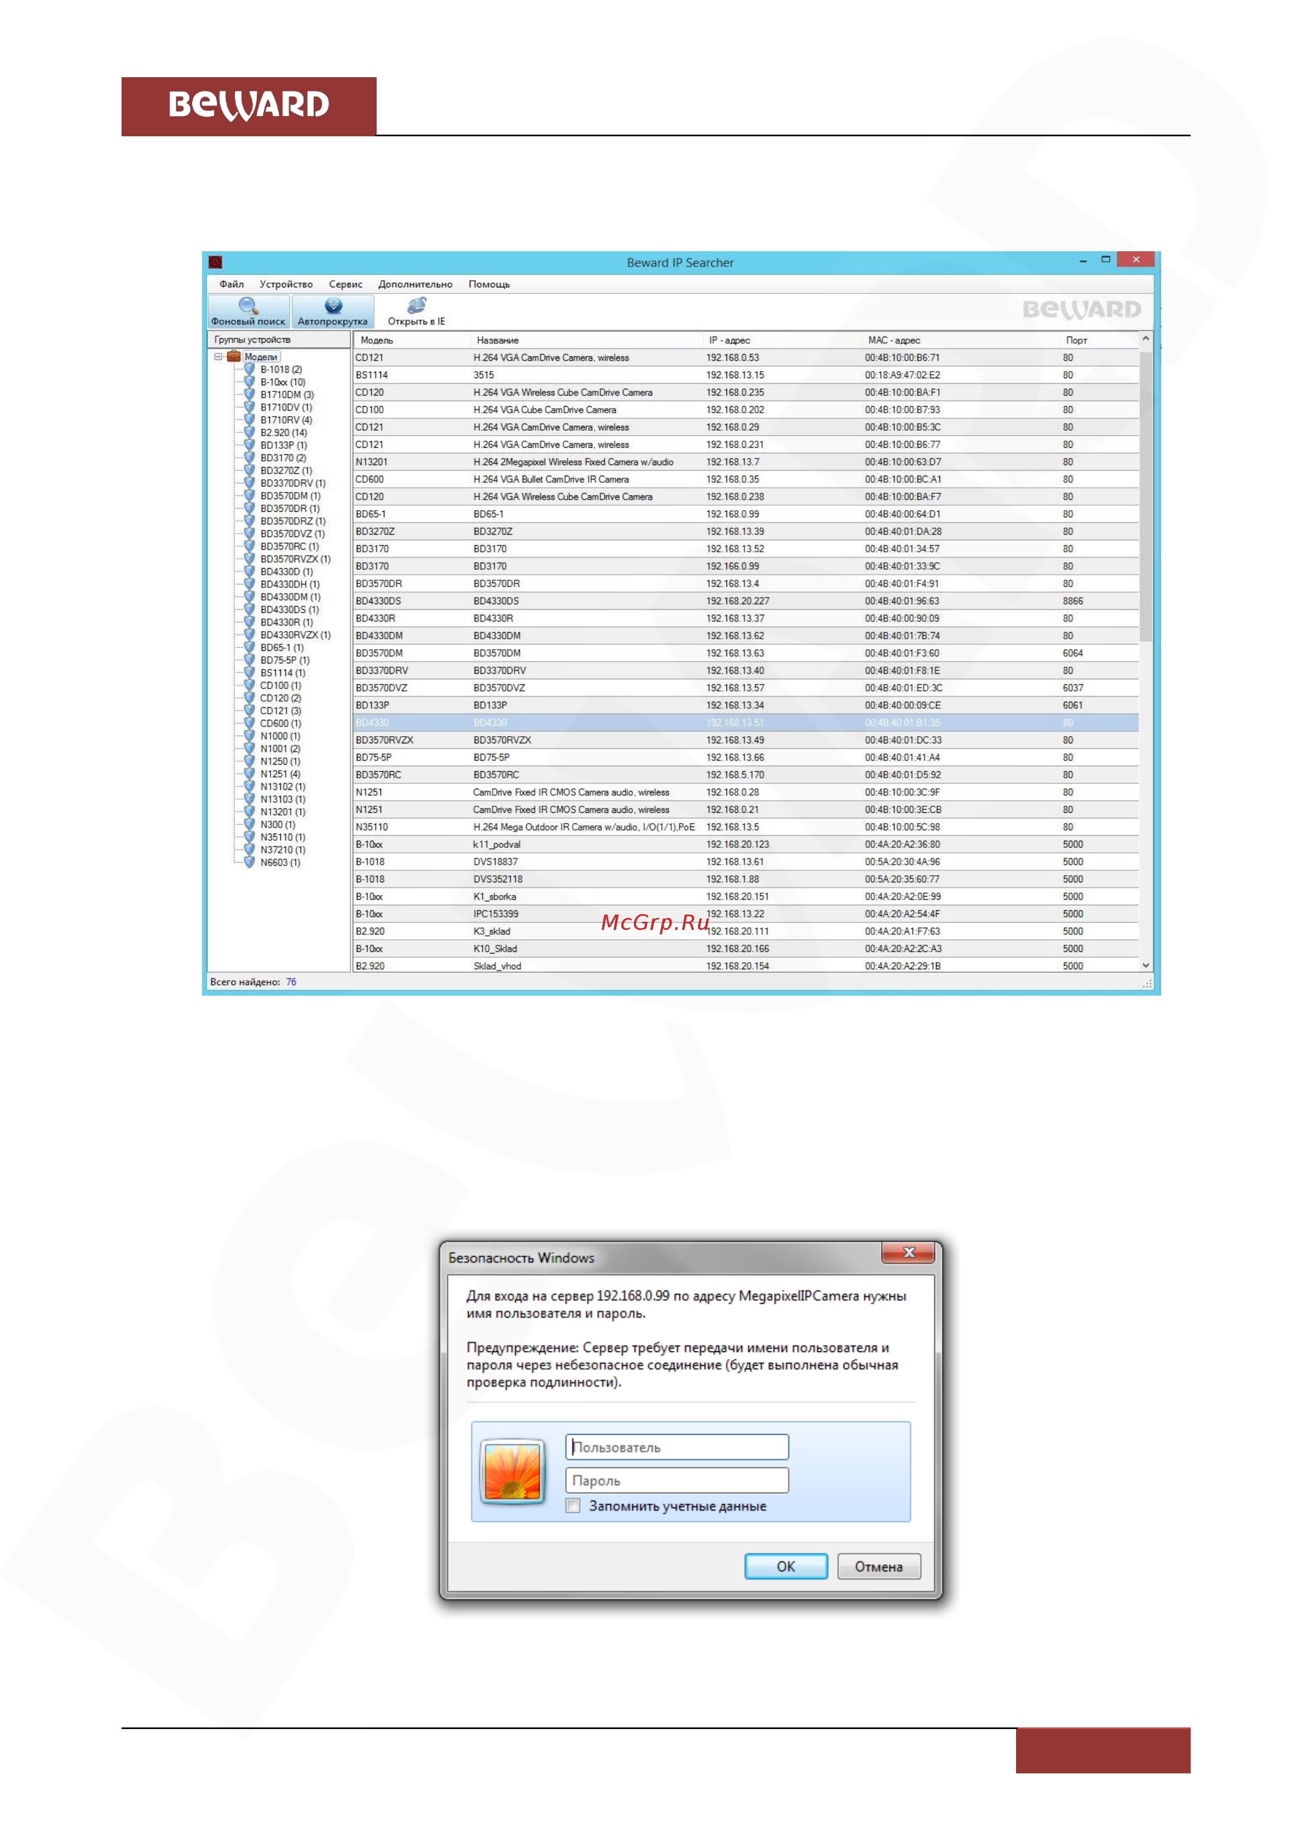Open the Устройство menu
1304x1844 pixels.
[x=286, y=284]
